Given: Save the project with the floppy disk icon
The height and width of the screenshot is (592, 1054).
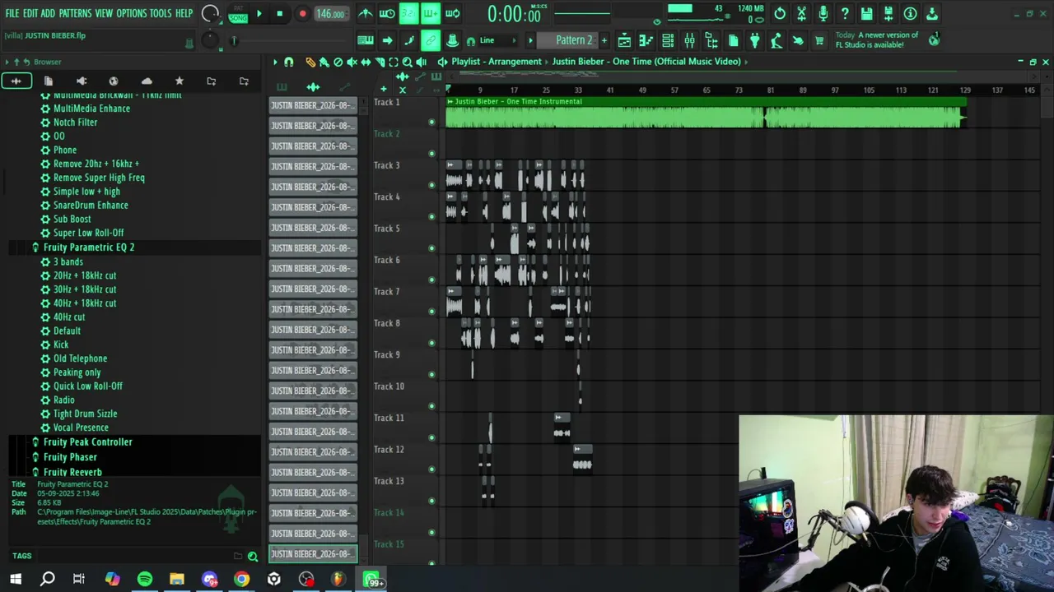Looking at the screenshot, I should (x=866, y=14).
